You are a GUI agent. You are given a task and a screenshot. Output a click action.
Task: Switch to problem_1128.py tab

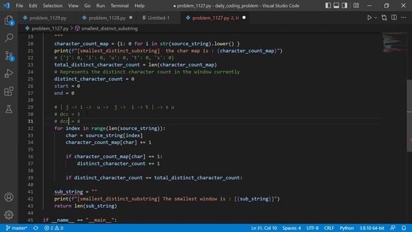coord(107,18)
